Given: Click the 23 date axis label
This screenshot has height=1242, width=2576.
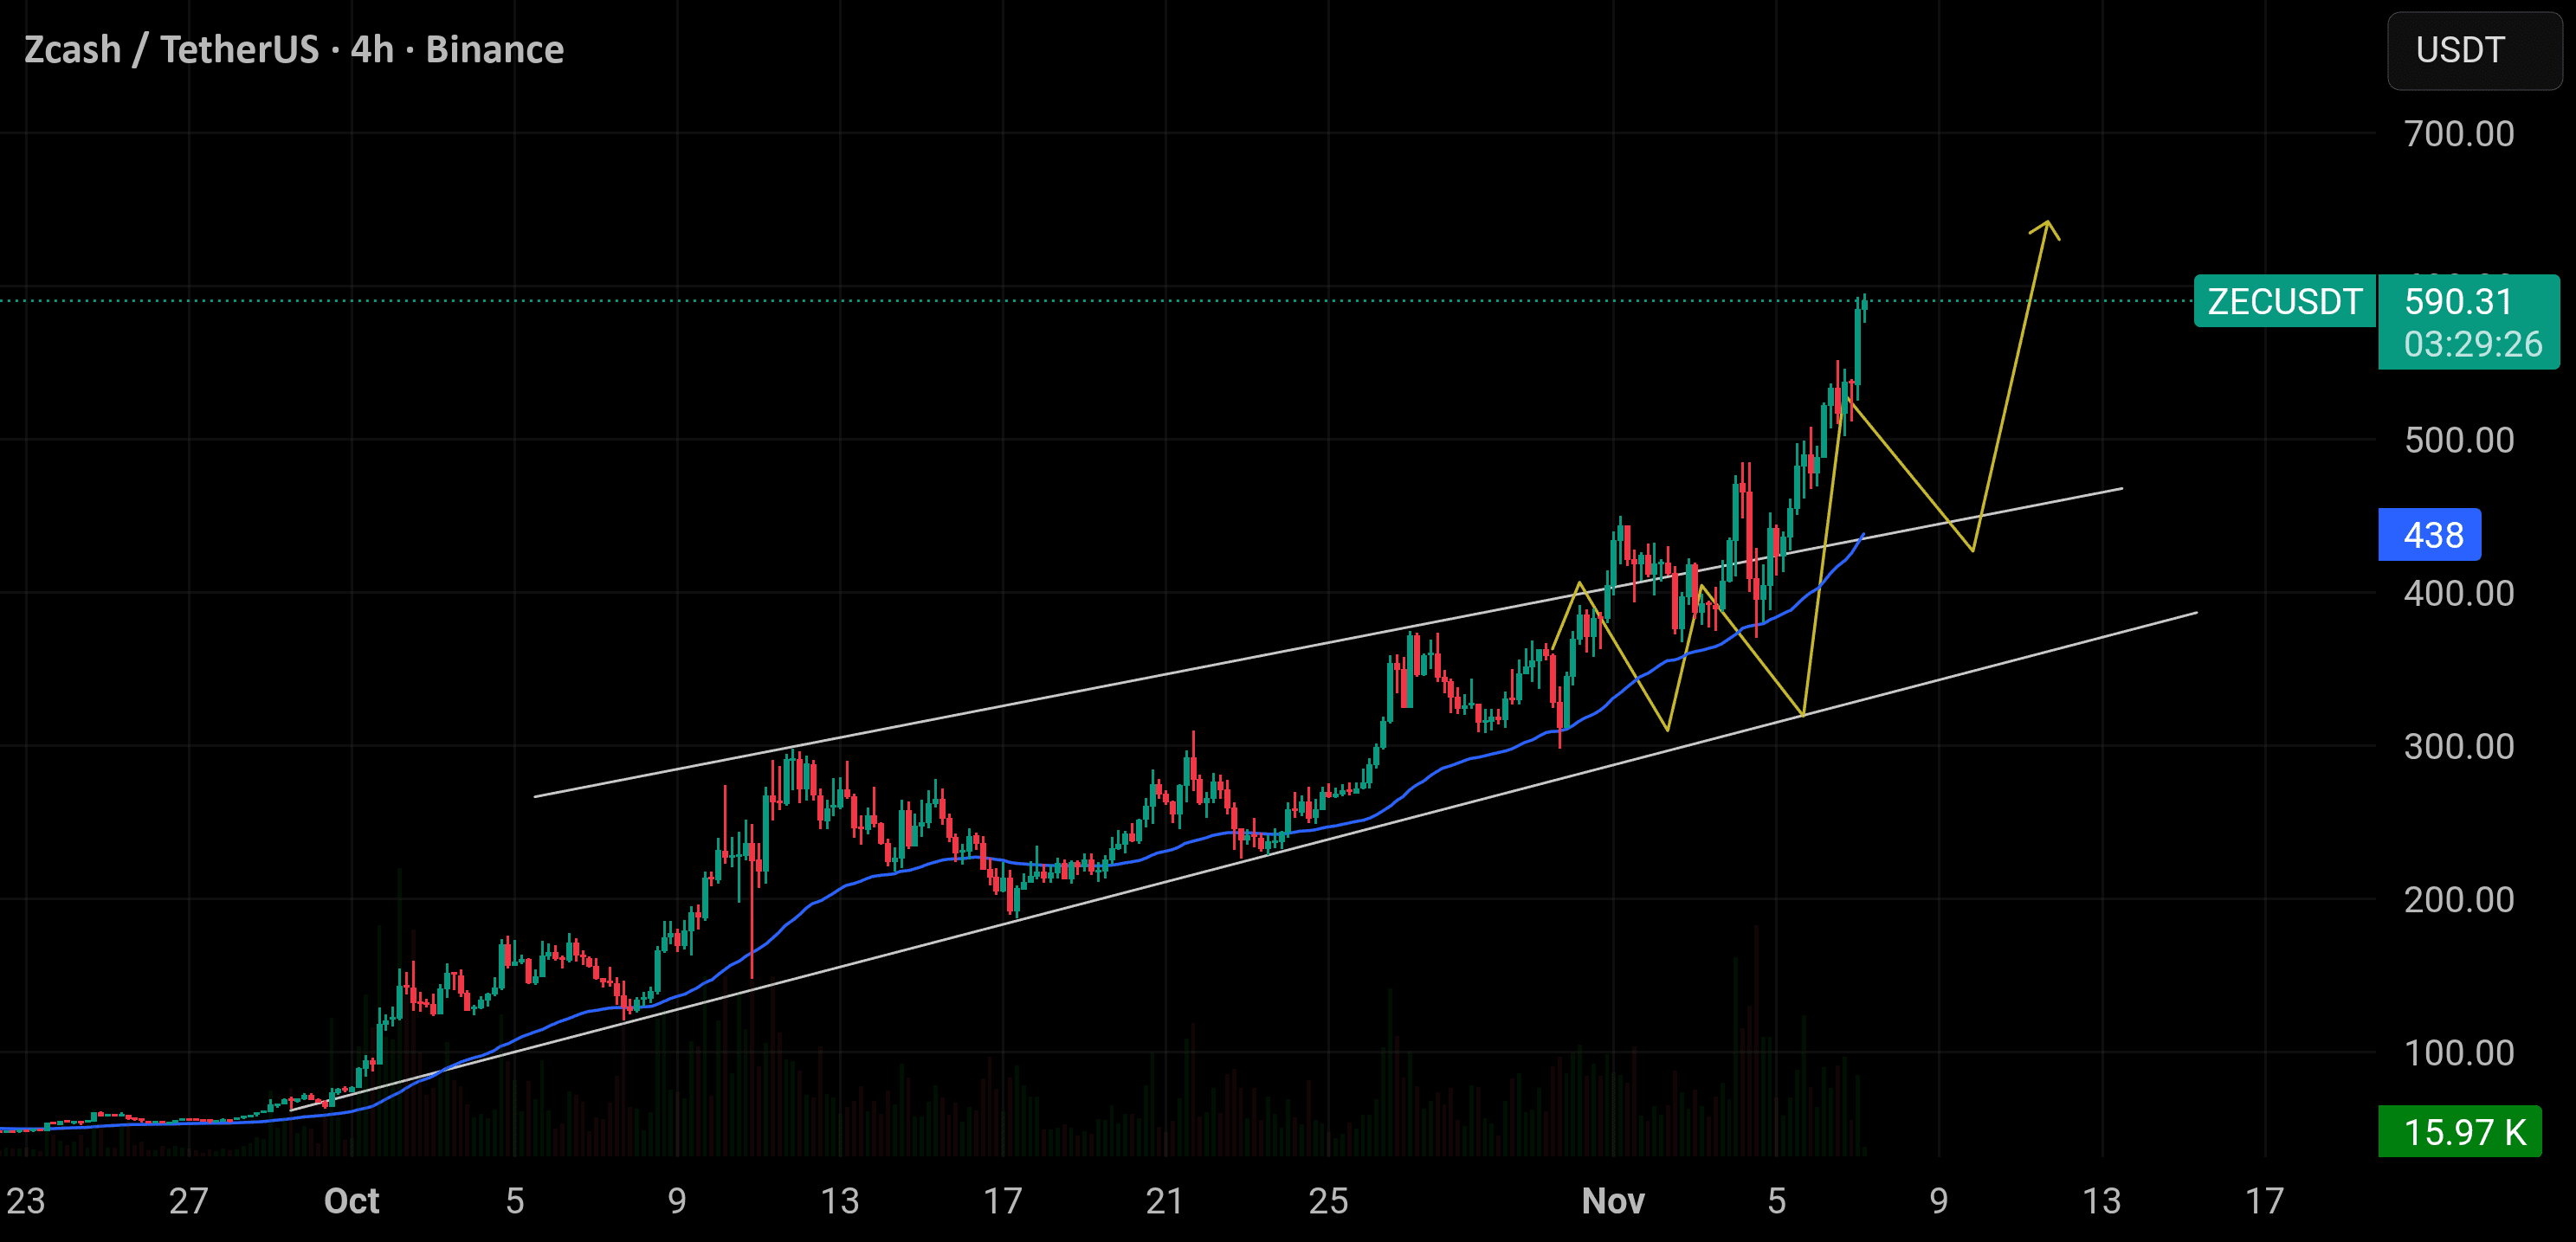Looking at the screenshot, I should [x=25, y=1200].
